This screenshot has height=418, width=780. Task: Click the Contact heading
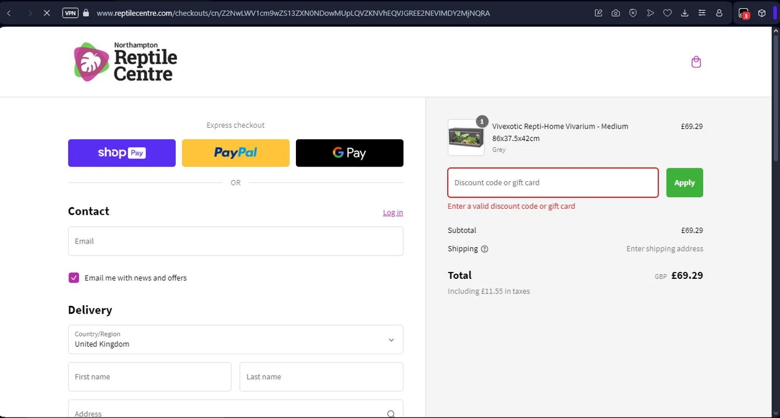point(88,211)
